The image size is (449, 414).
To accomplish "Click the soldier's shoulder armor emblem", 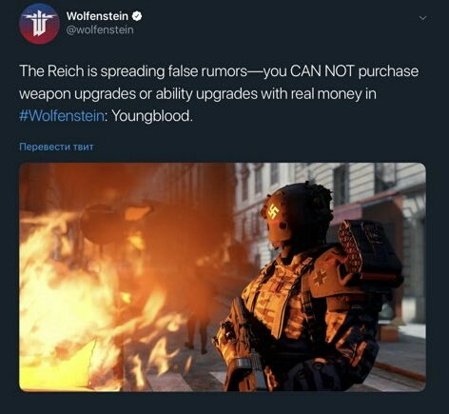I will 320,278.
